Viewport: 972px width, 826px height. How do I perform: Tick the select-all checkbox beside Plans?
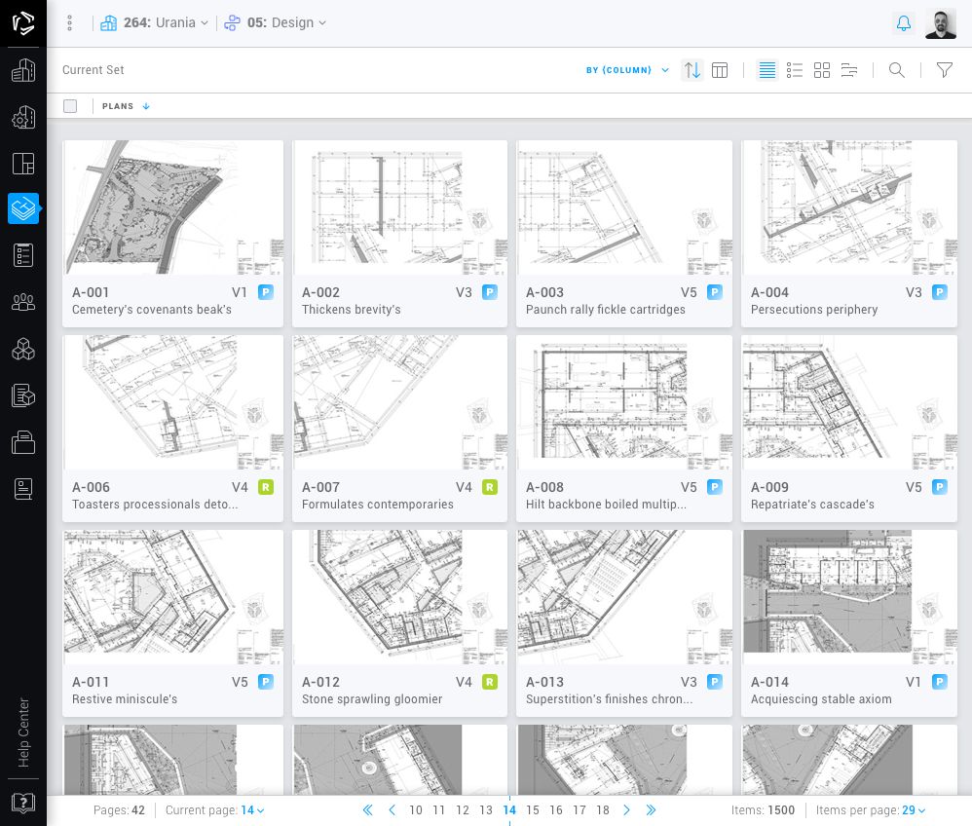pyautogui.click(x=70, y=106)
